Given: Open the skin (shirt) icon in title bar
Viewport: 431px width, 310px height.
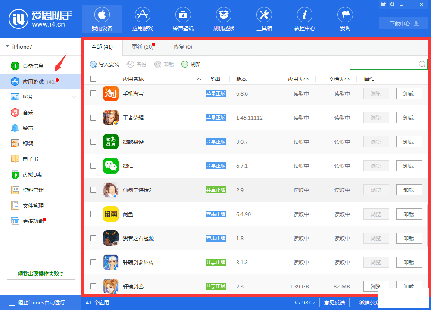Looking at the screenshot, I should (383, 4).
